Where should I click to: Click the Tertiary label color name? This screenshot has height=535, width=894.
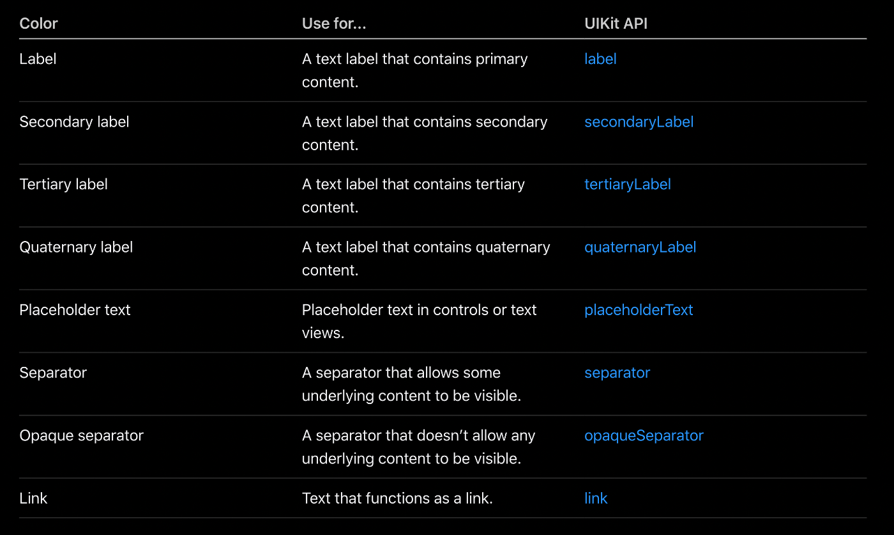63,184
